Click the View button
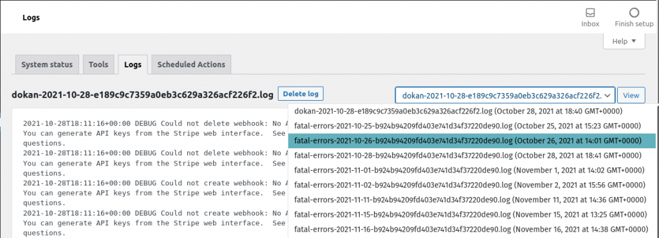The width and height of the screenshot is (659, 238). point(631,96)
